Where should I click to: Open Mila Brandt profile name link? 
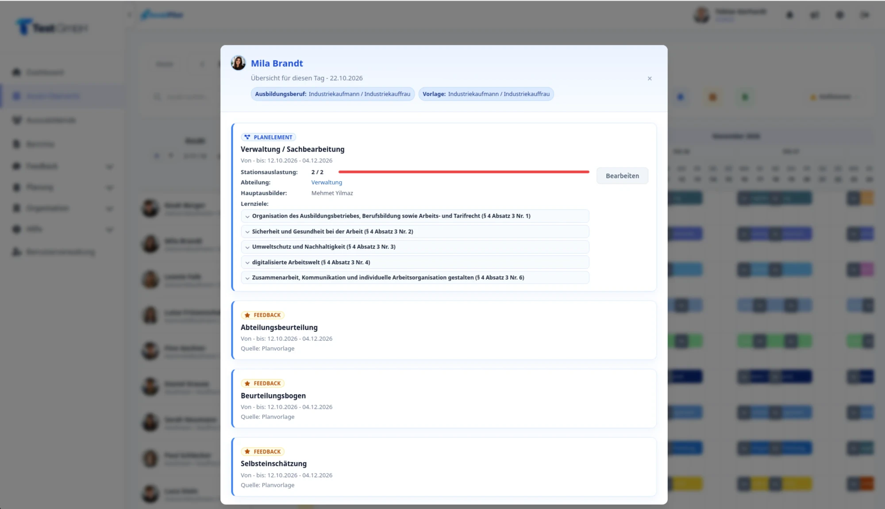[277, 63]
